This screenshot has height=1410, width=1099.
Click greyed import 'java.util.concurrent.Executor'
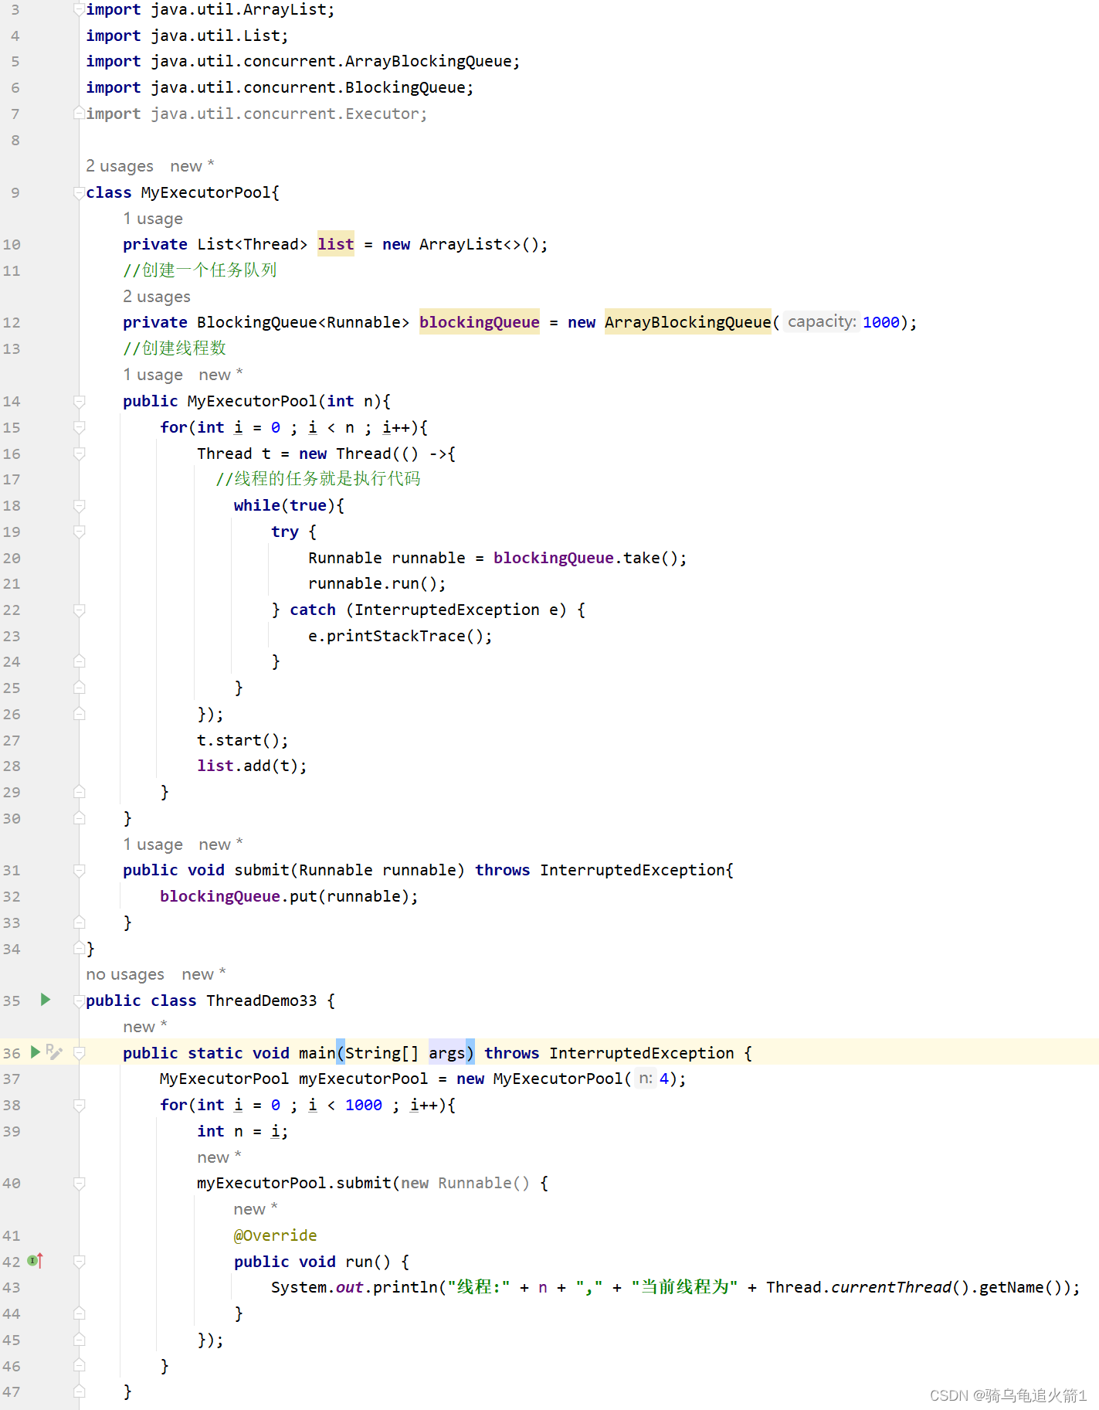click(284, 114)
